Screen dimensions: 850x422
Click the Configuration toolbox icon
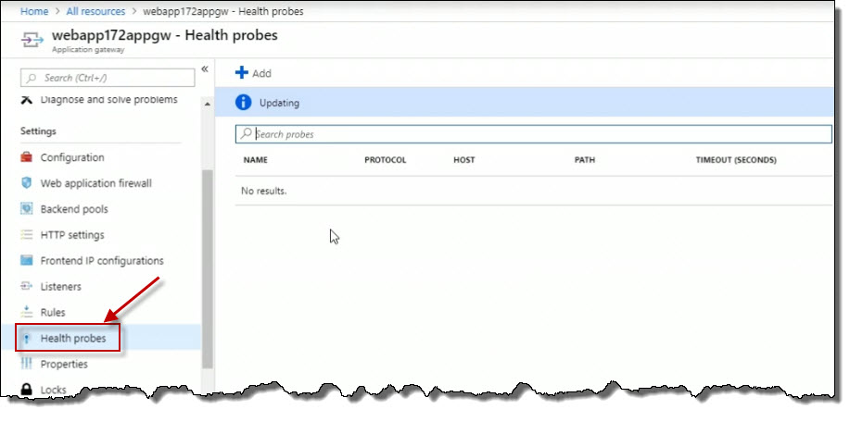pos(26,157)
